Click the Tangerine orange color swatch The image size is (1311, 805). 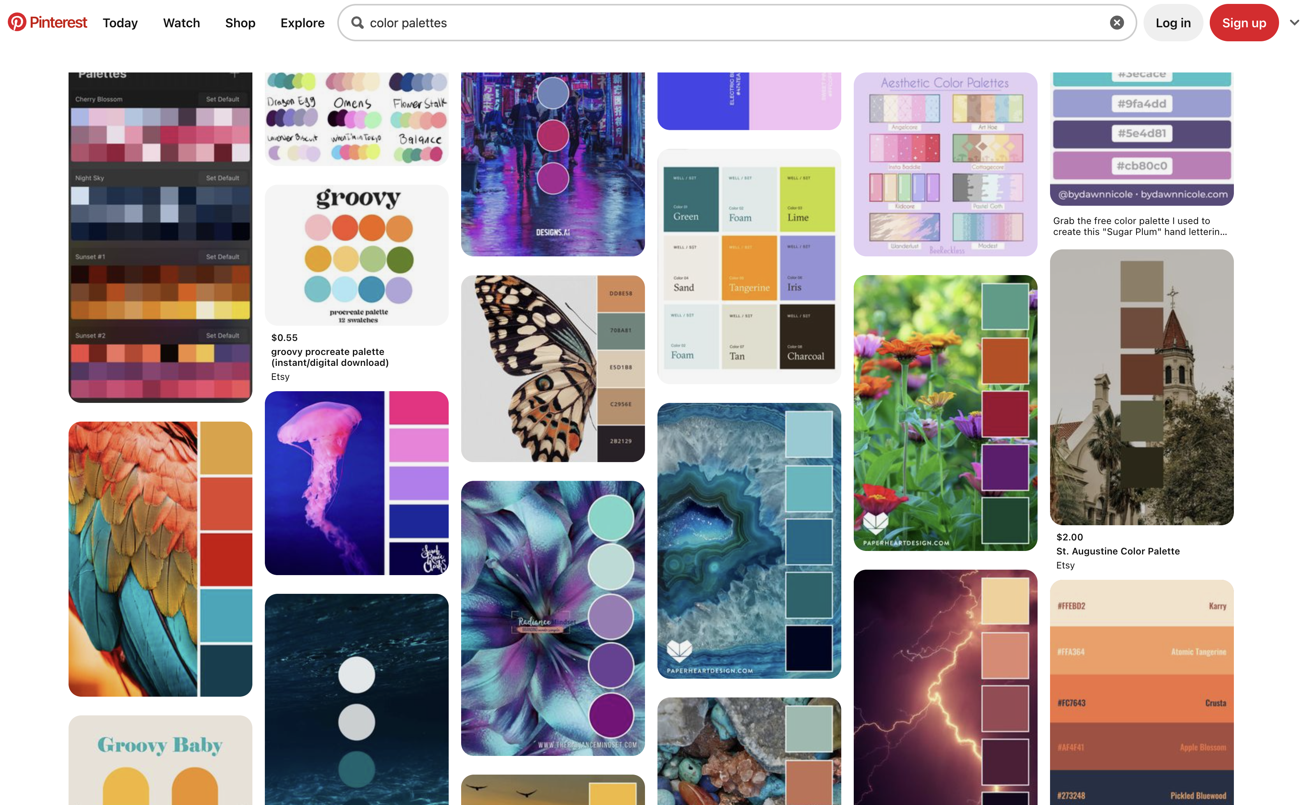tap(749, 268)
